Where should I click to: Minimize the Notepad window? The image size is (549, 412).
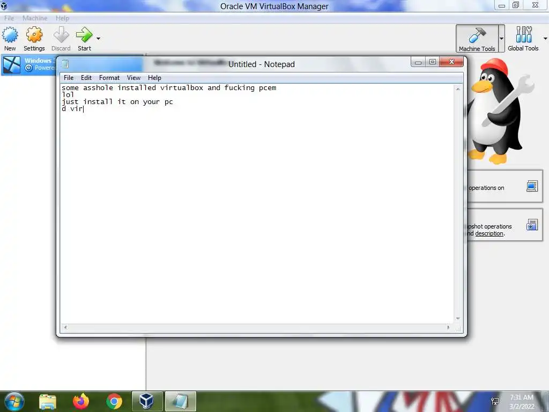(418, 62)
